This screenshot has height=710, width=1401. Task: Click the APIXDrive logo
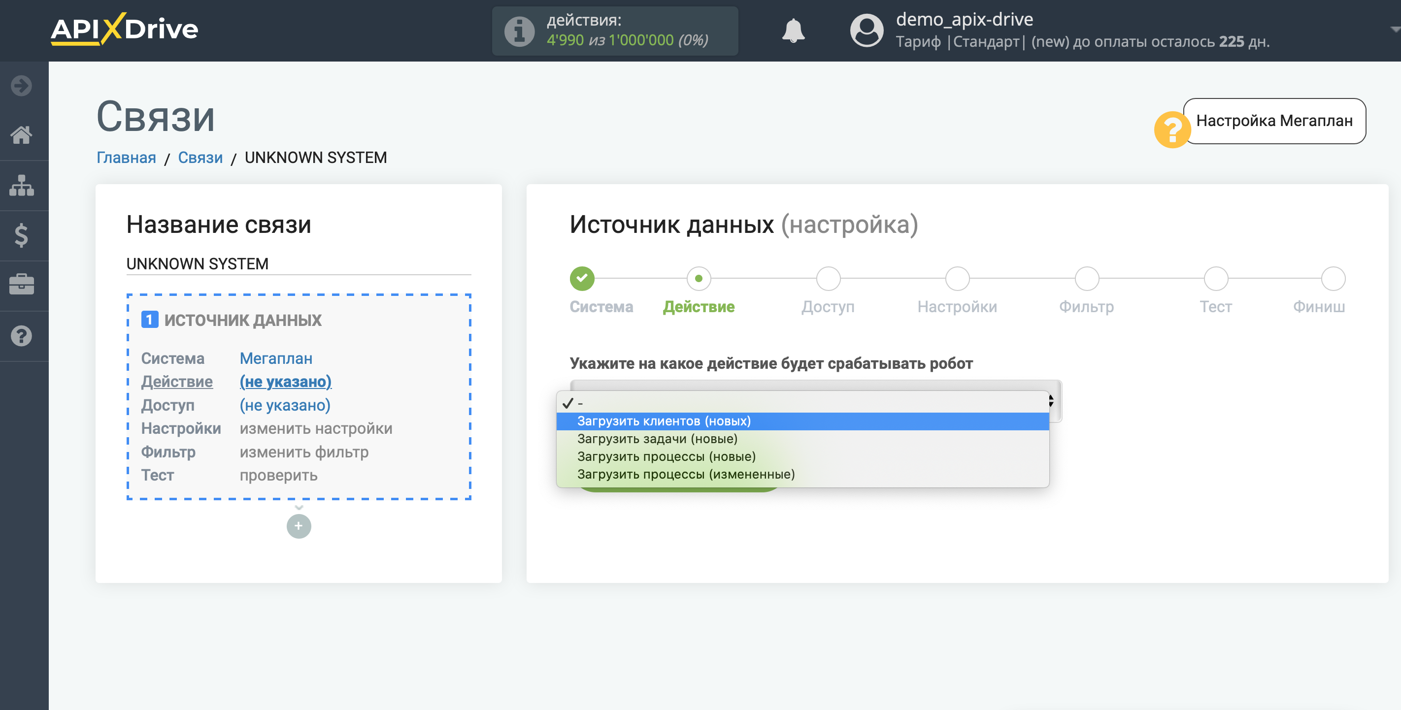click(125, 29)
